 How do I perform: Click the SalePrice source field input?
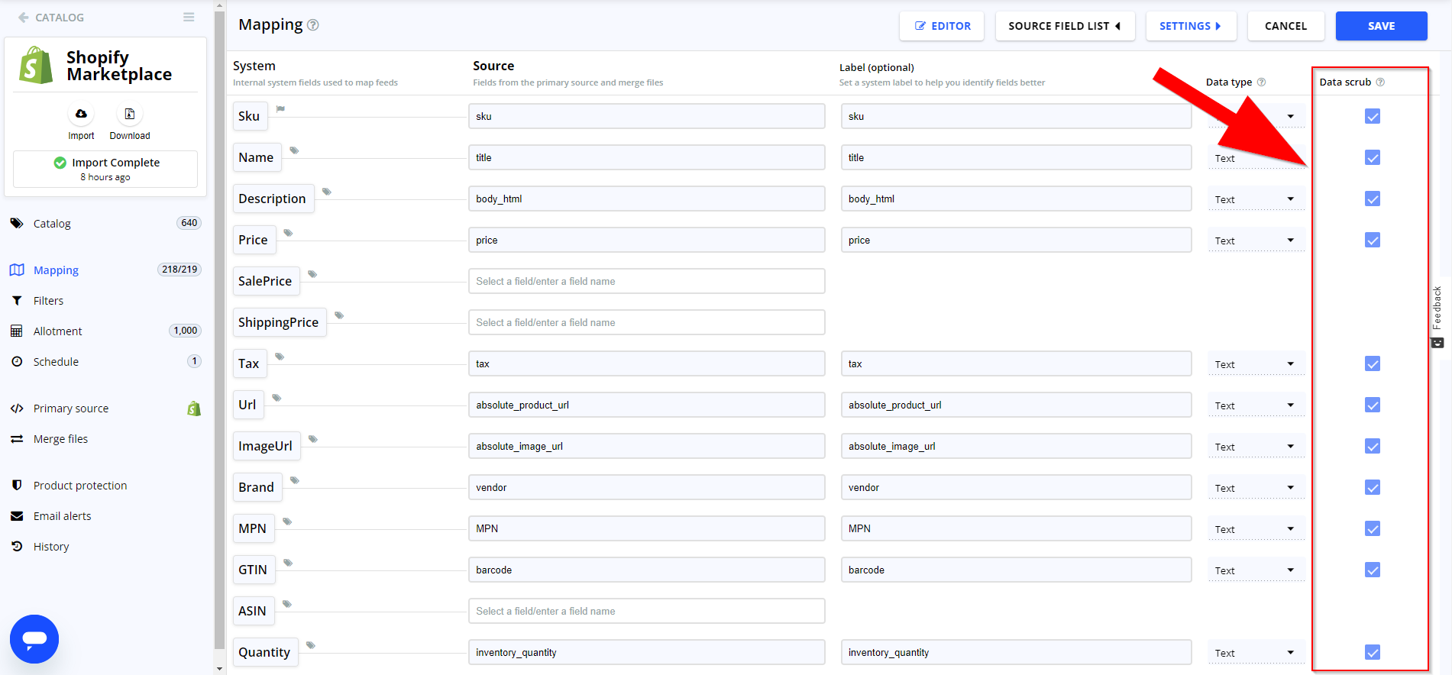pos(646,281)
